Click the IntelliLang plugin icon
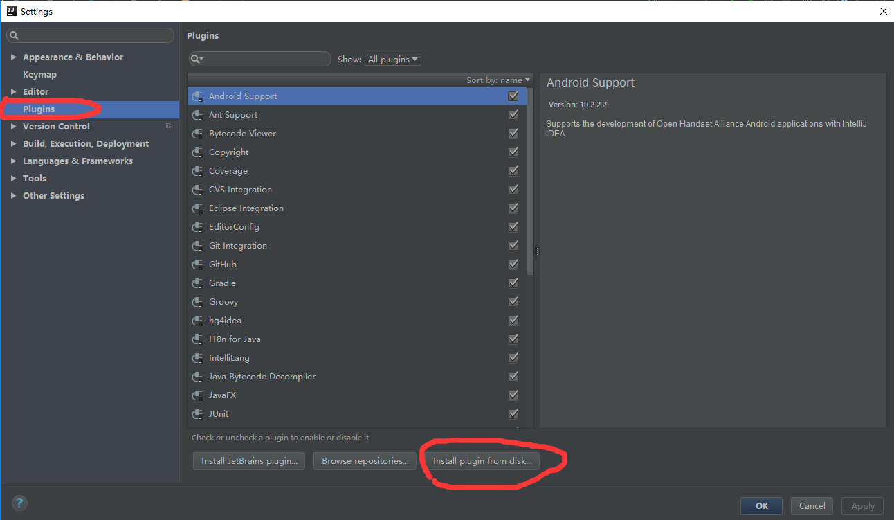 197,358
